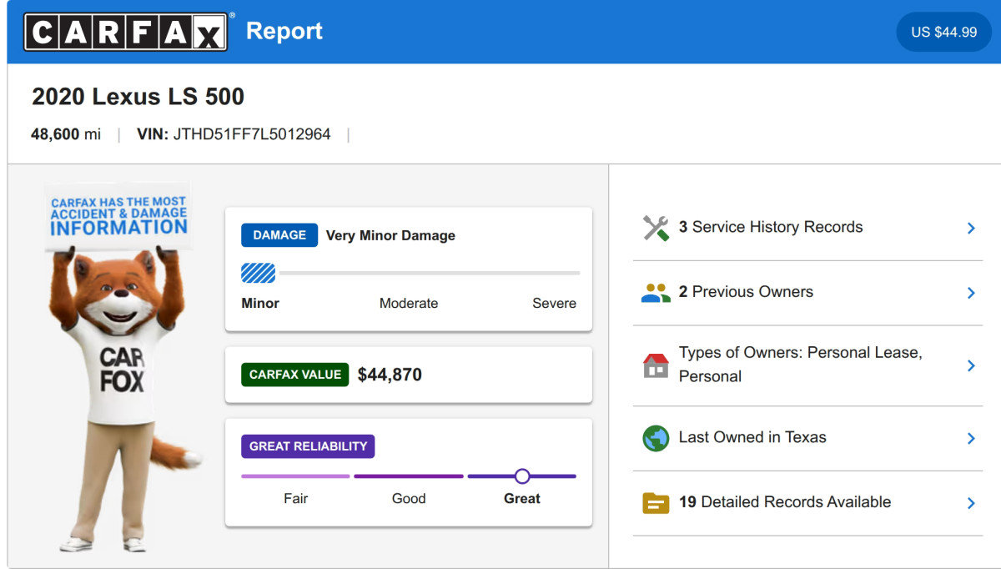Viewport: 1001px width, 569px height.
Task: Click the US $44.99 price button
Action: (943, 32)
